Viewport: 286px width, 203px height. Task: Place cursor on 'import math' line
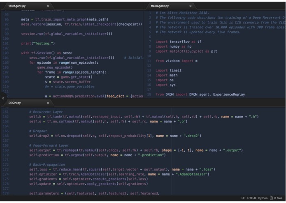click(x=167, y=75)
